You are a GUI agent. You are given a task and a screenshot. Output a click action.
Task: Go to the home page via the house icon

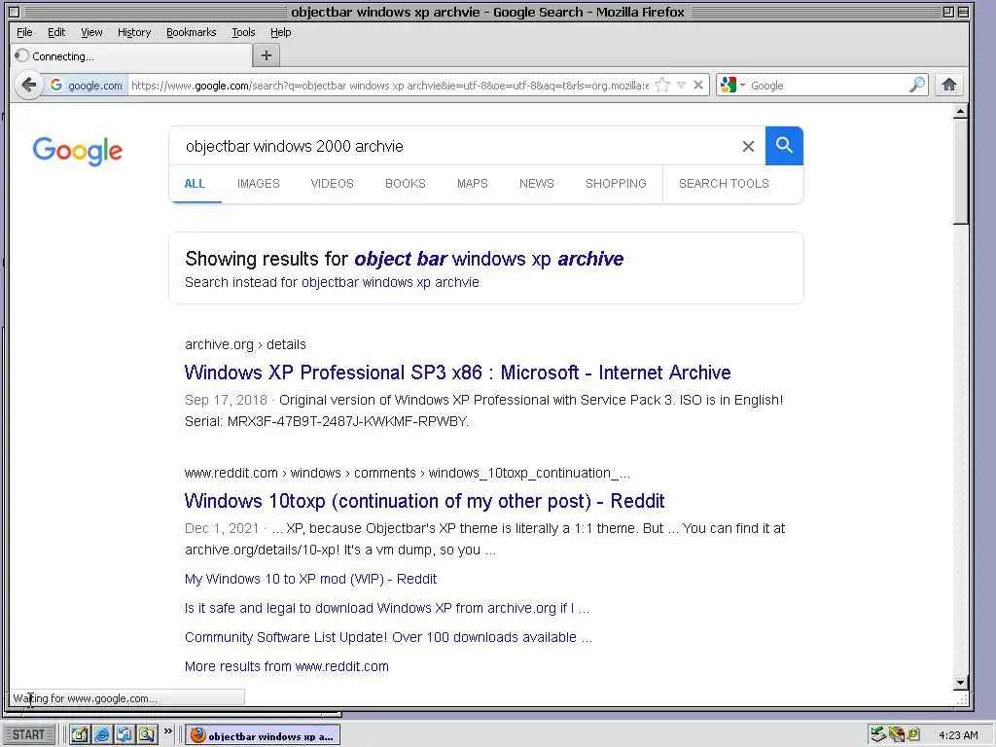[949, 85]
